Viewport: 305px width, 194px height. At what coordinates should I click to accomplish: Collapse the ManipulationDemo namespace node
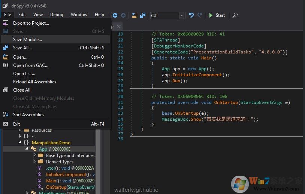click(x=21, y=142)
